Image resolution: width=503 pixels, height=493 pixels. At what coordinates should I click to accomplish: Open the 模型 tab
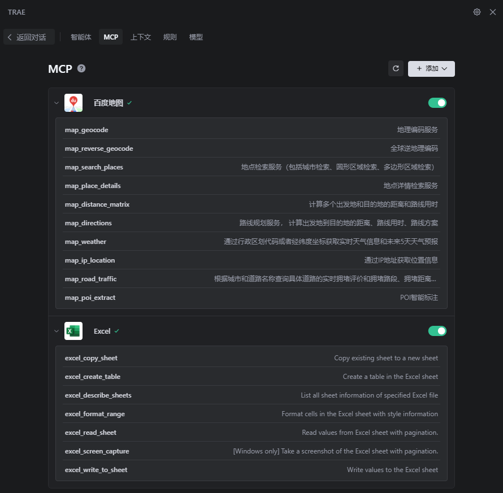pos(196,37)
